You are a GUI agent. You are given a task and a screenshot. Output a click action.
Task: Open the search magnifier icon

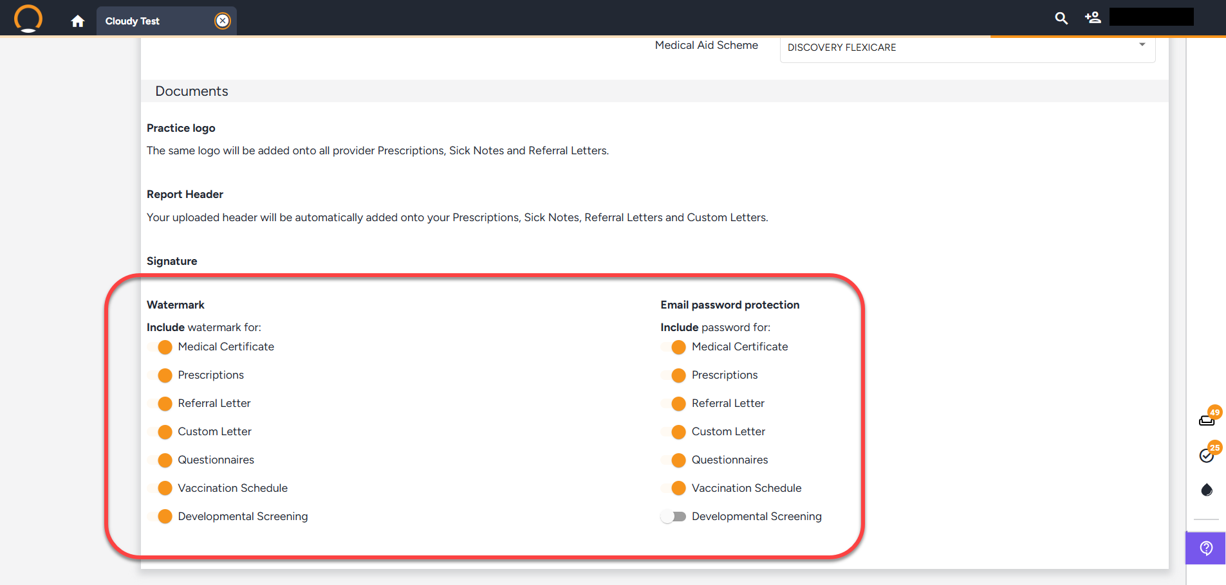1061,18
